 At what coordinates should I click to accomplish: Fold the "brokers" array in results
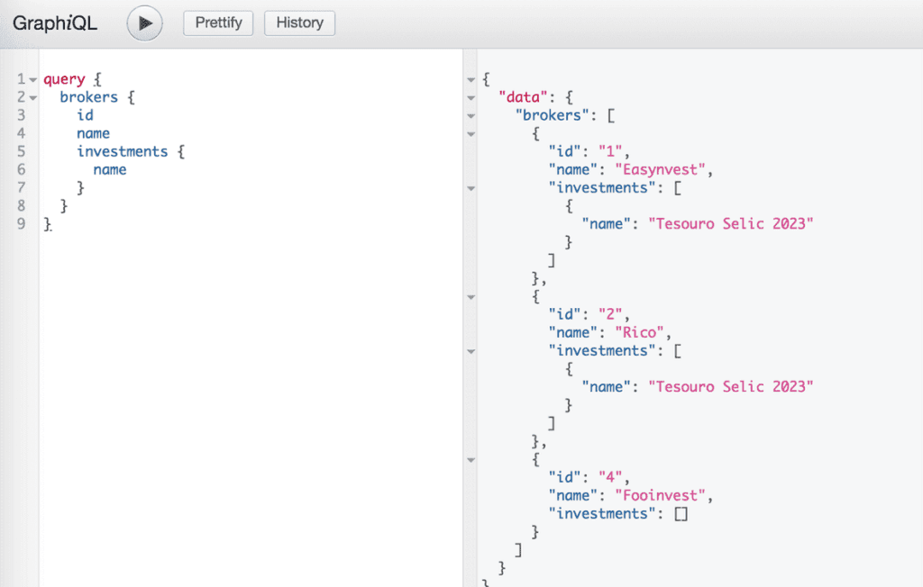point(471,116)
